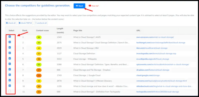Toggle the rank 7 Dropbox checkbox
Image resolution: width=199 pixels, height=97 pixels.
10,69
